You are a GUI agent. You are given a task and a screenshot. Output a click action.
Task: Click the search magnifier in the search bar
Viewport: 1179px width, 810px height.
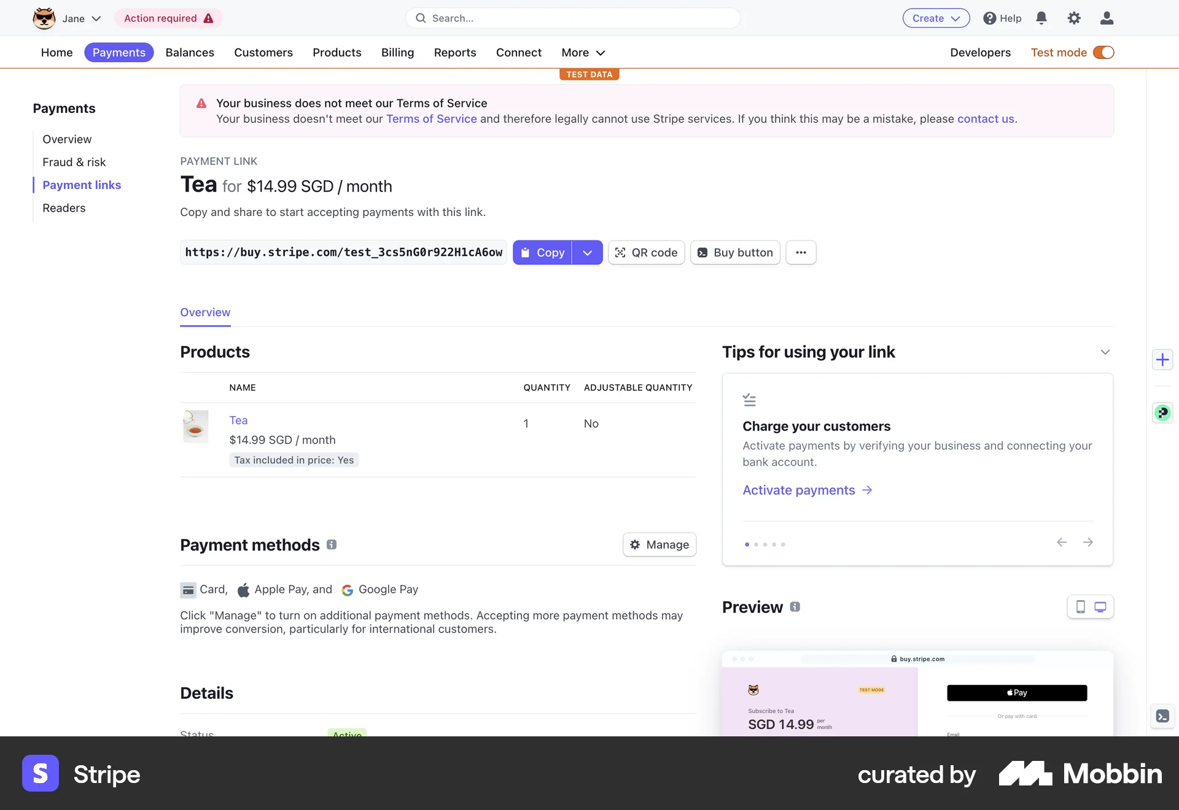coord(421,18)
